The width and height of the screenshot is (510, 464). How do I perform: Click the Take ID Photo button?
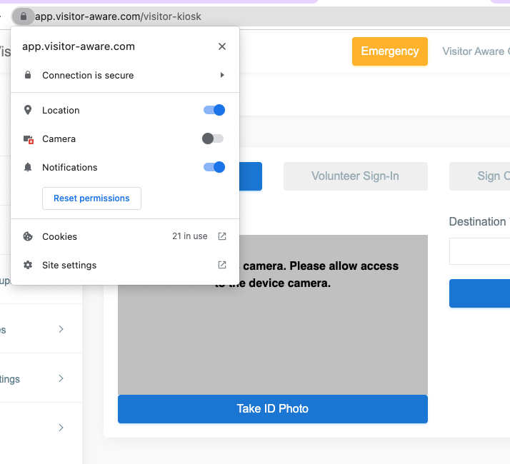click(273, 409)
